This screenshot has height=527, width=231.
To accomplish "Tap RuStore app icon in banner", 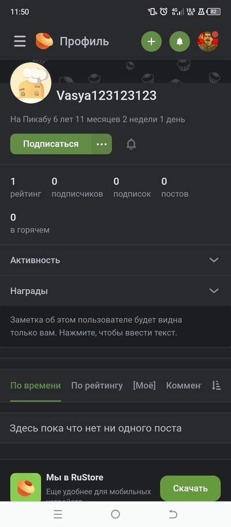I will coord(25,488).
